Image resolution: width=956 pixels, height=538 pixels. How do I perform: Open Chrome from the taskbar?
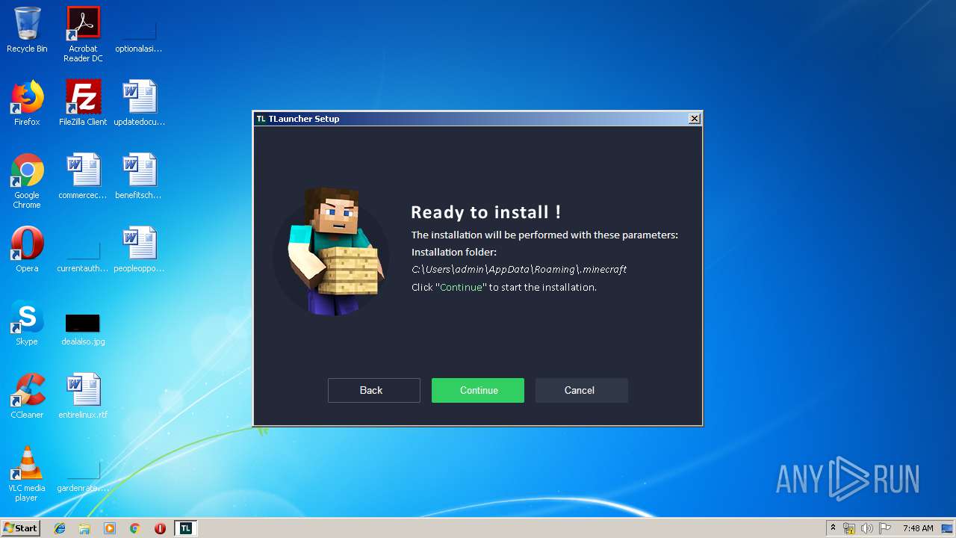click(135, 528)
